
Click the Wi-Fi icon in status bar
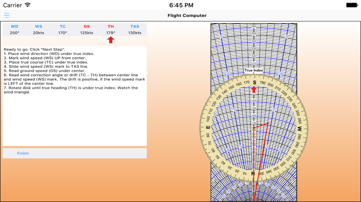coord(28,5)
